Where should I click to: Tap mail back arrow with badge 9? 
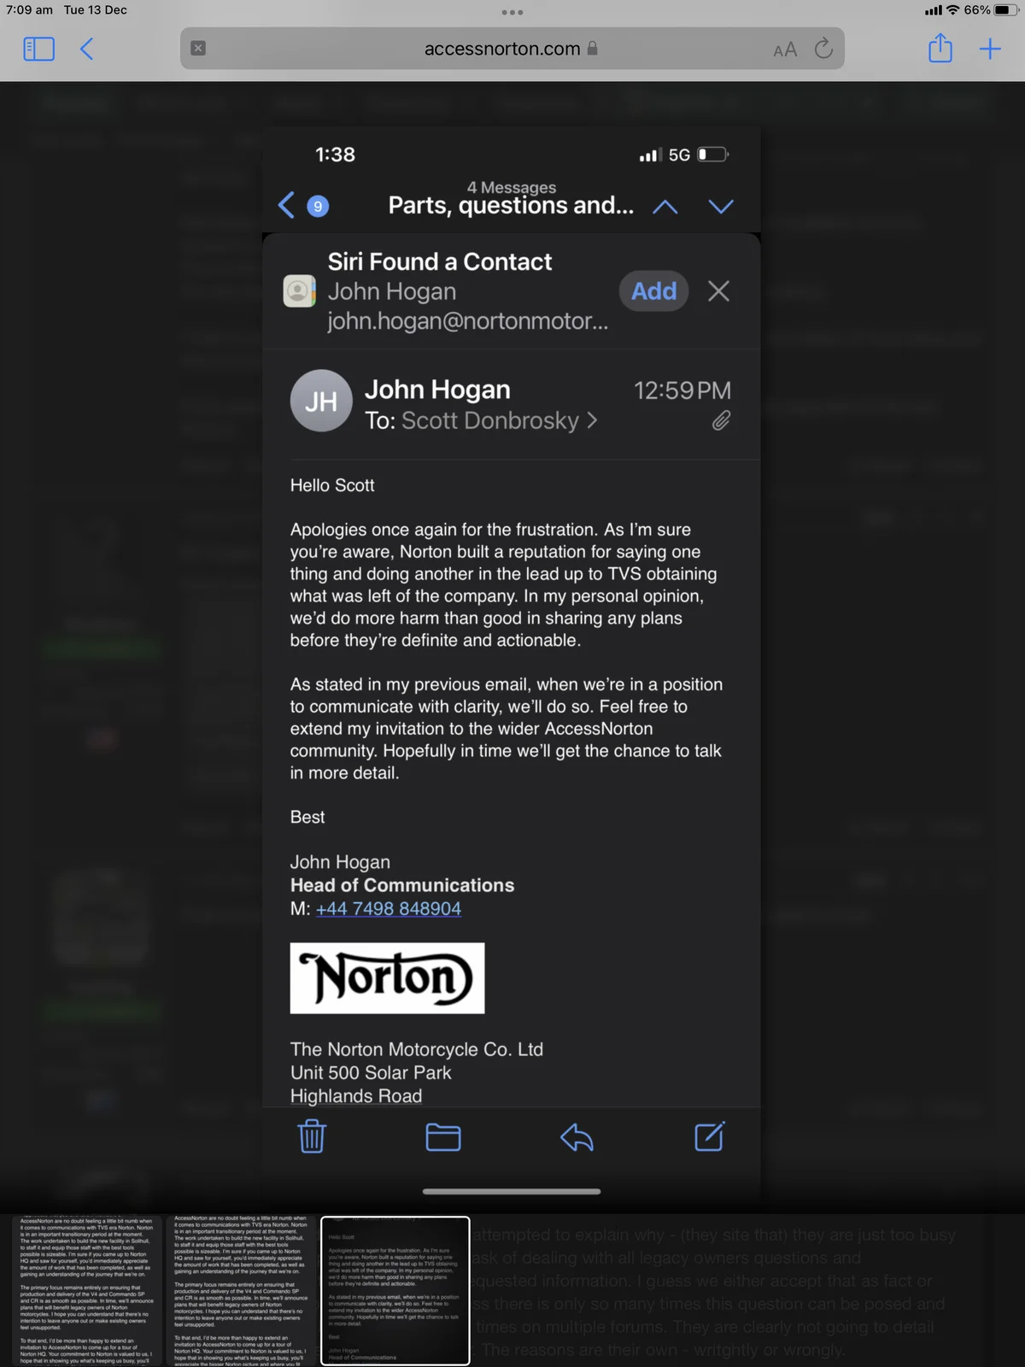[302, 205]
